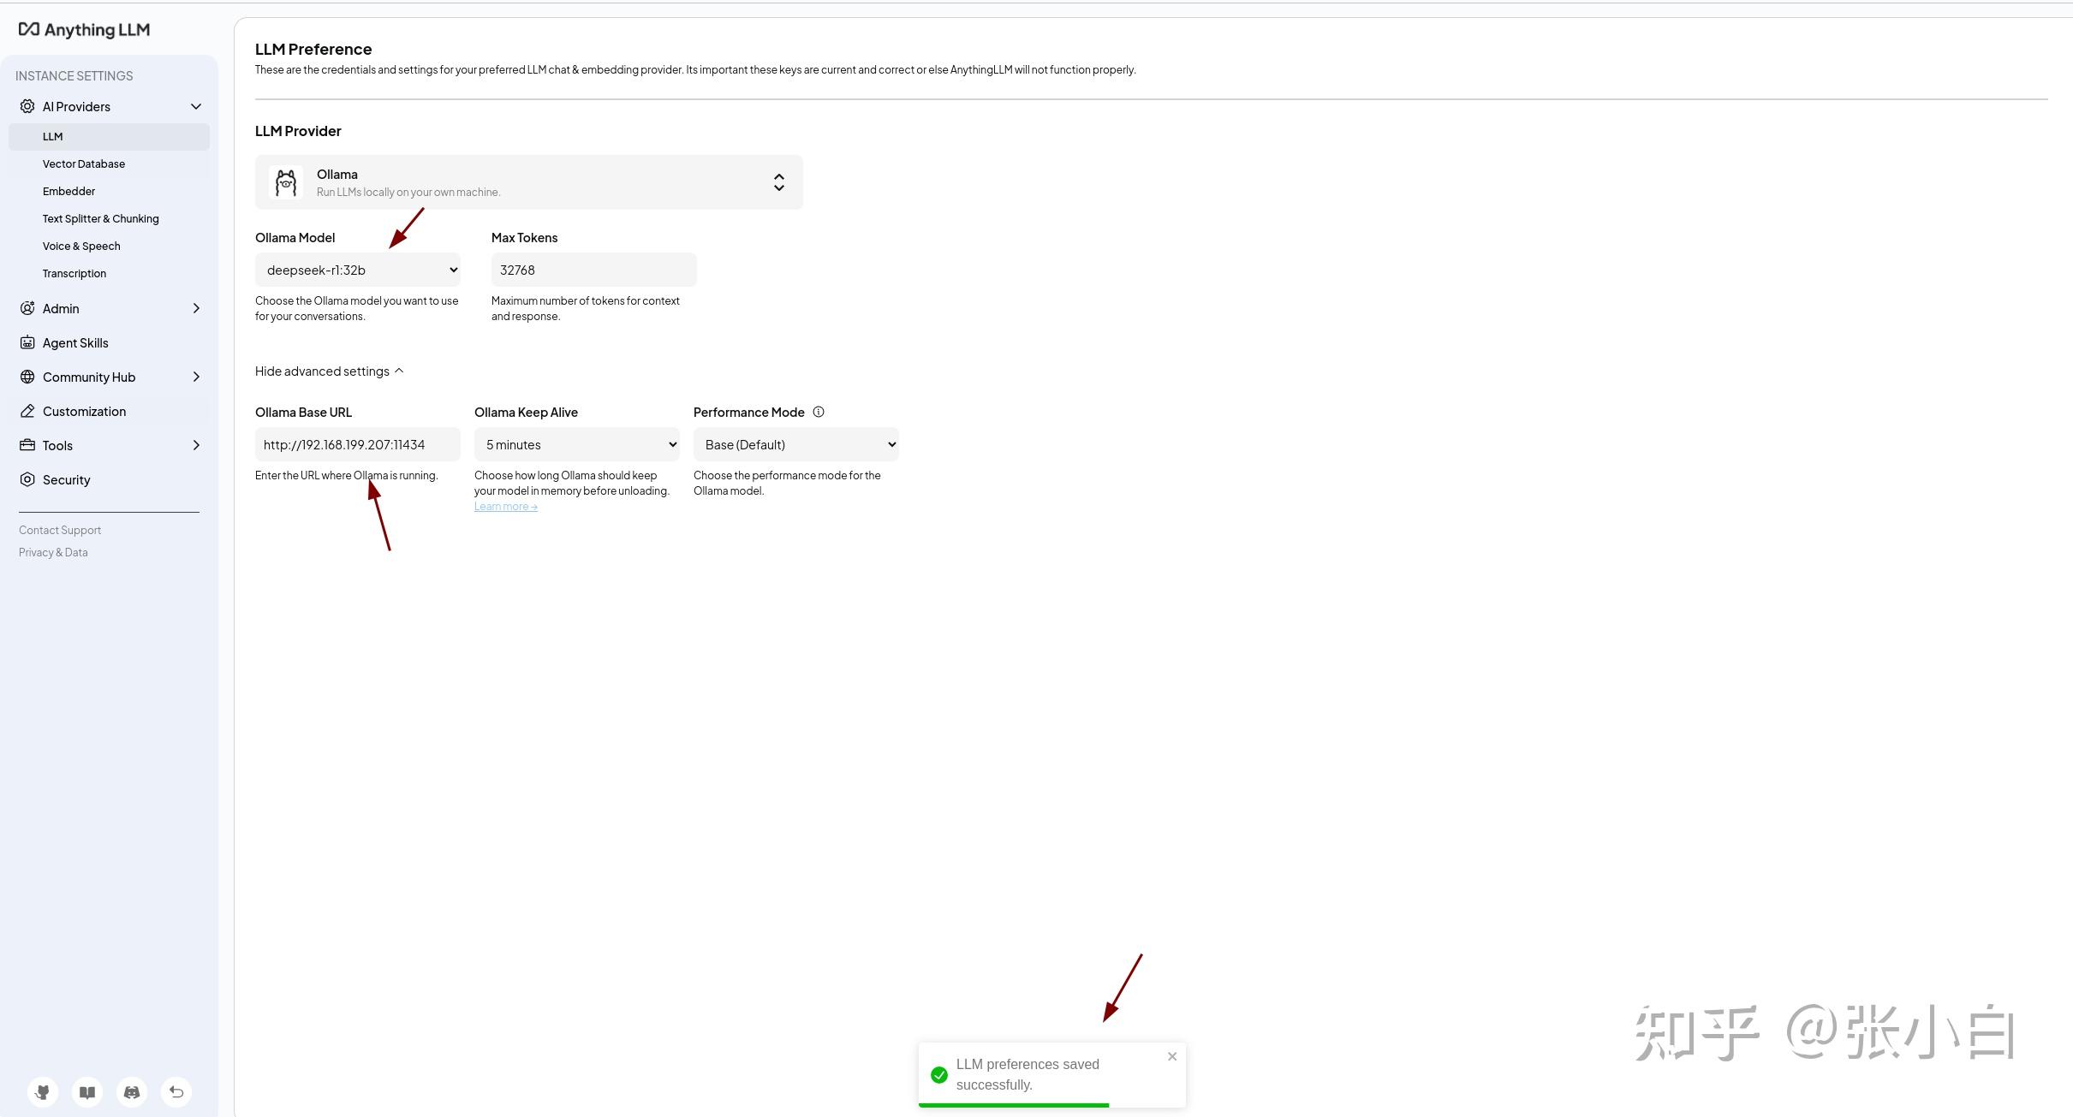Click the Community Hub globe icon
The image size is (2073, 1117).
click(27, 377)
